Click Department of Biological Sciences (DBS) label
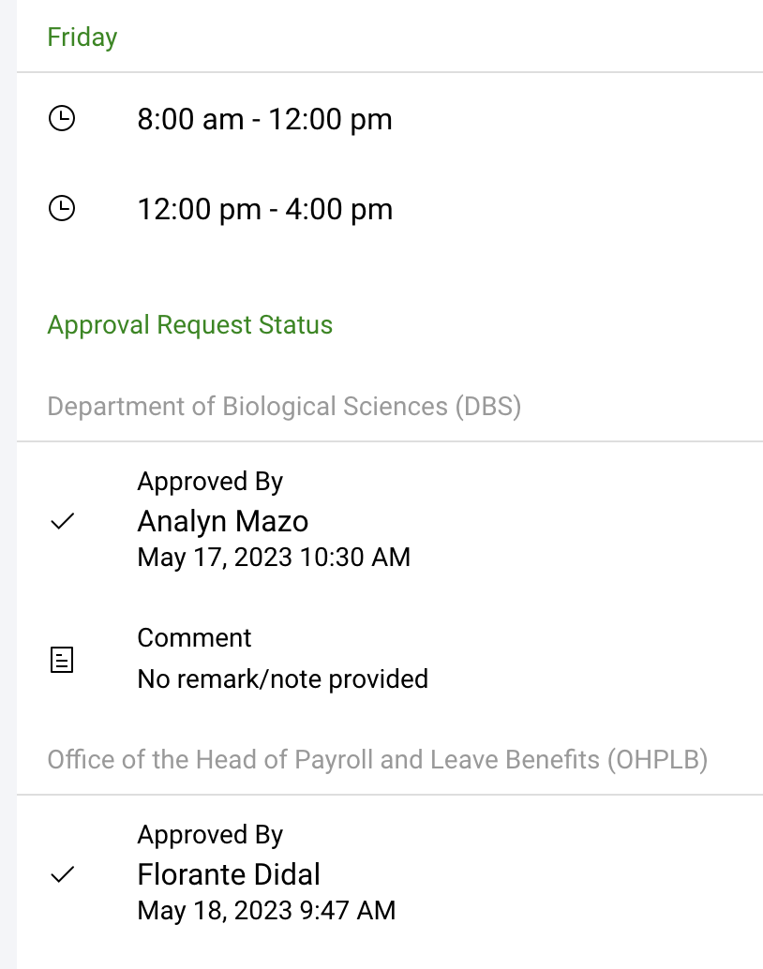The width and height of the screenshot is (763, 969). 284,407
